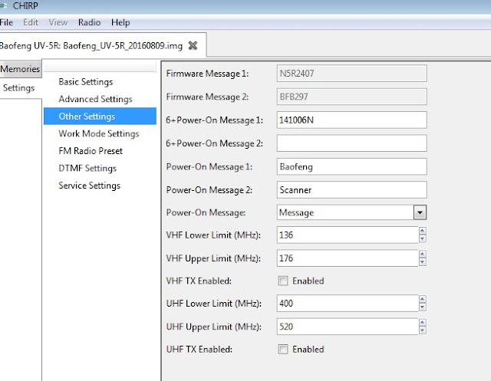The image size is (491, 381).
Task: Click the 6+Power-On Message 1 field
Action: 351,120
